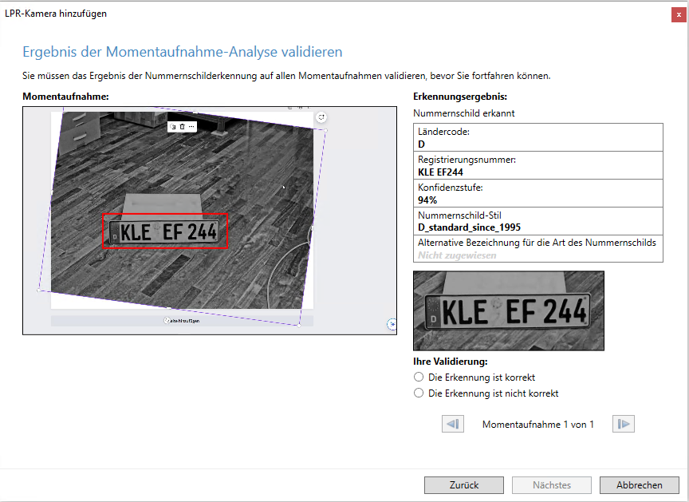Select the Nummernschild-Stil row D_standard_since_1995
The image size is (689, 502).
point(538,220)
